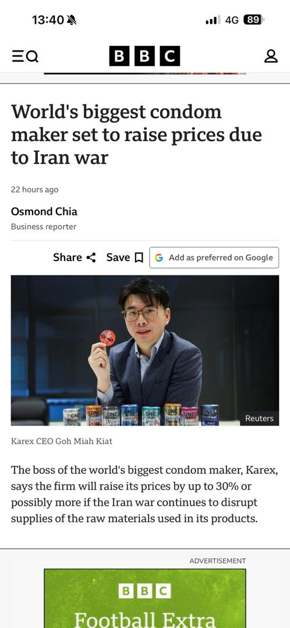
Task: Tap the silent bell status icon
Action: (x=72, y=20)
